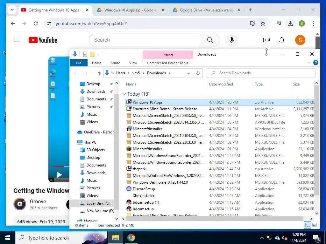Click Explorer Up one level arrow

pyautogui.click(x=99, y=73)
